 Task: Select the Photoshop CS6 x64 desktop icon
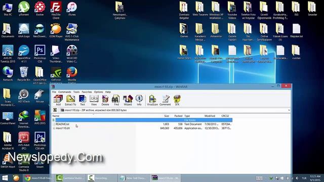tap(40, 141)
